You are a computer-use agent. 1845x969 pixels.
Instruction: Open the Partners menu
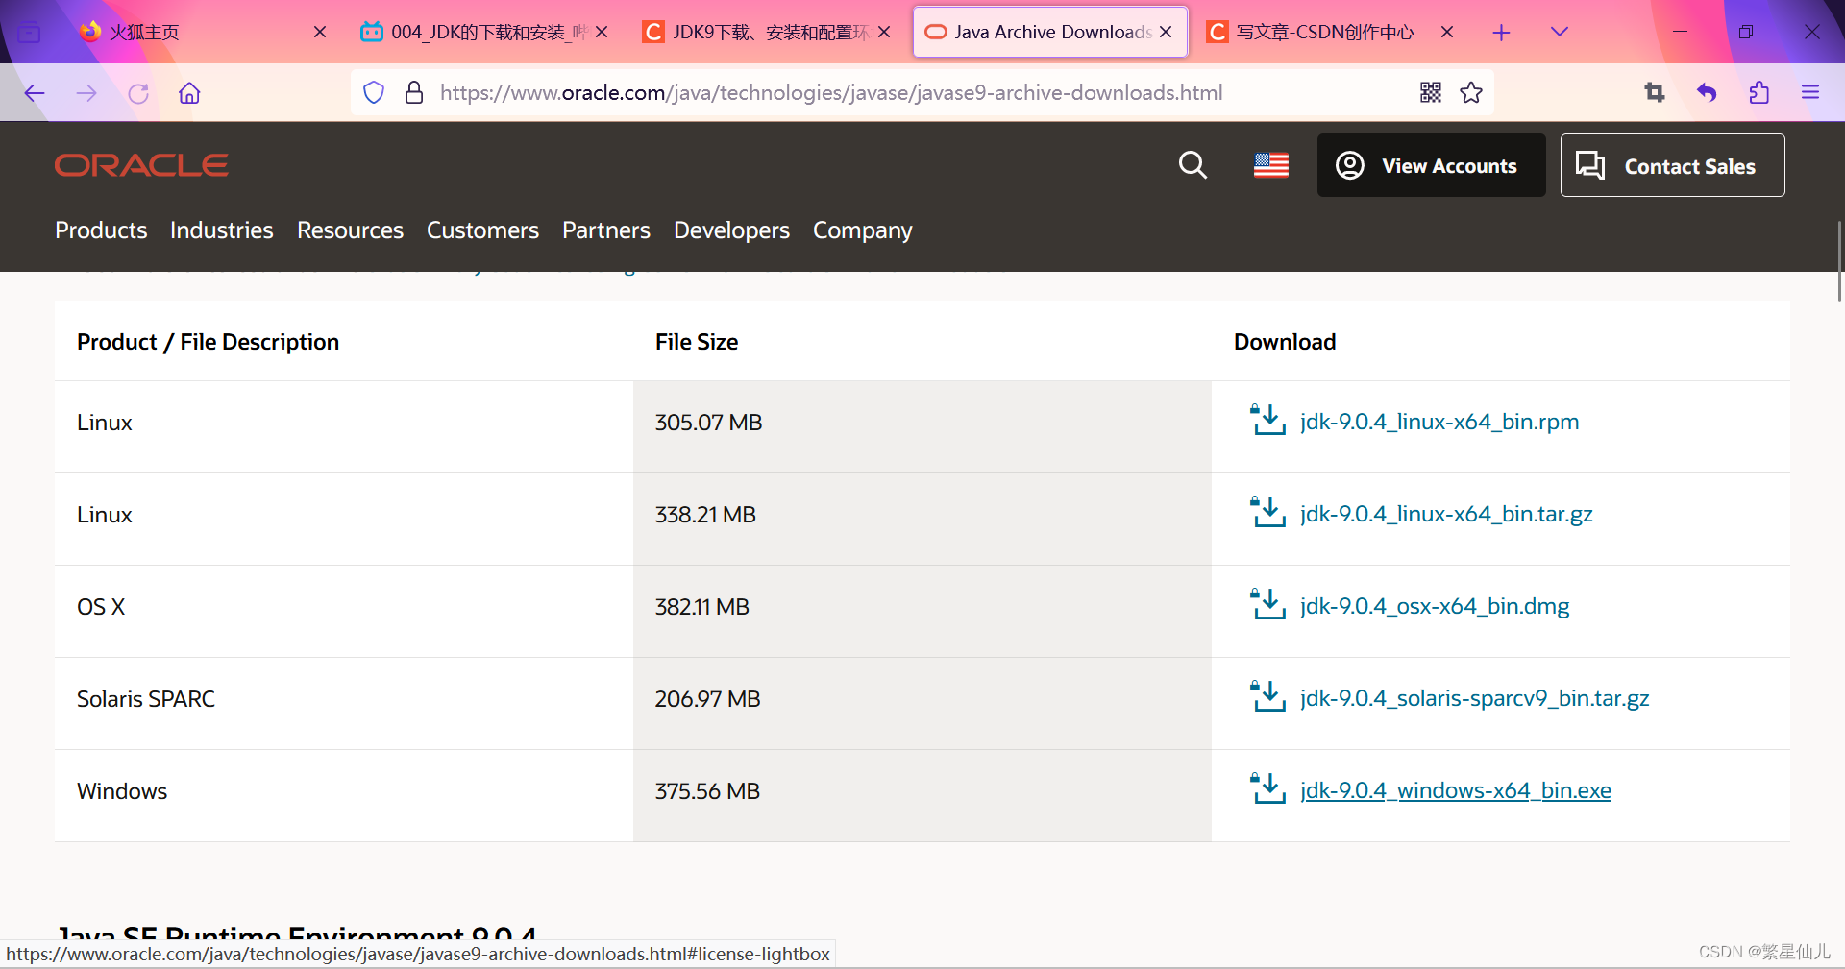(606, 230)
